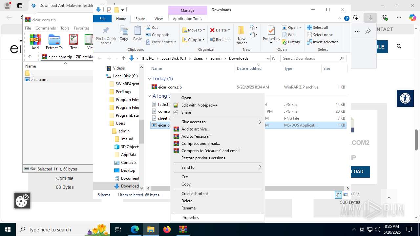Select the PerfLogs folder in tree

[x=123, y=92]
